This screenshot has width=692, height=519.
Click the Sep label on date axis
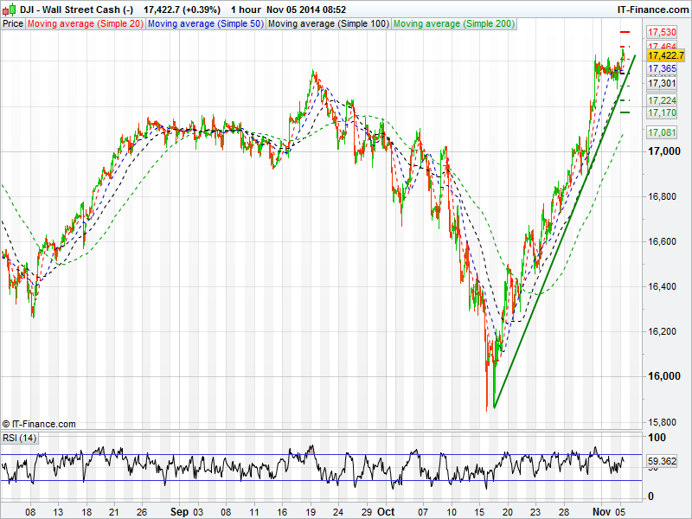[x=179, y=512]
